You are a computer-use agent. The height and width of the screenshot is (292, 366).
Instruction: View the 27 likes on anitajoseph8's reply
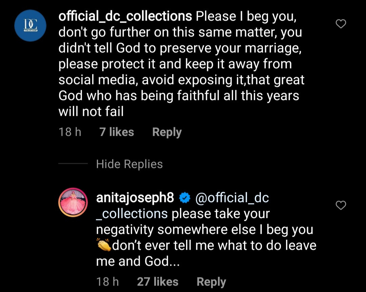[158, 282]
